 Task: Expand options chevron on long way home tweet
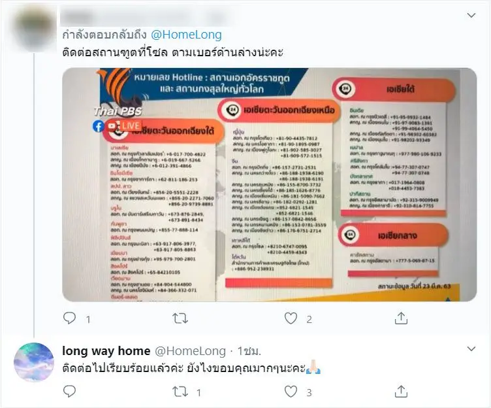471,348
